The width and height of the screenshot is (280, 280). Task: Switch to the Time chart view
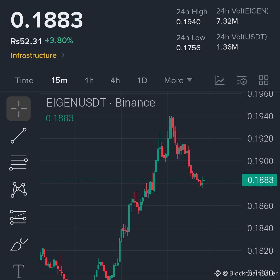(24, 81)
